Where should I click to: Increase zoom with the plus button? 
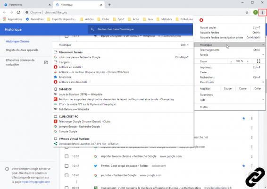[x=248, y=61]
